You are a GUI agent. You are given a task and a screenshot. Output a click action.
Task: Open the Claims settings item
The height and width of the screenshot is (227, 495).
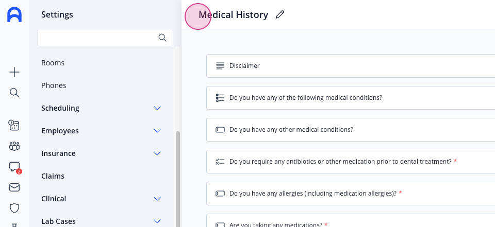coord(53,176)
